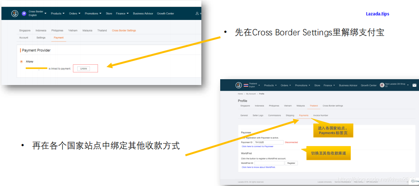Select the Vietnam tab in the Cross Border screenshot
The width and height of the screenshot is (419, 186).
tap(73, 31)
